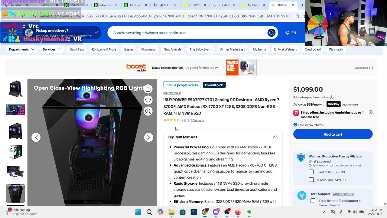Viewport: 387px width, 218px height.
Task: Open Sponsored ad info icon
Action: pyautogui.click(x=371, y=68)
